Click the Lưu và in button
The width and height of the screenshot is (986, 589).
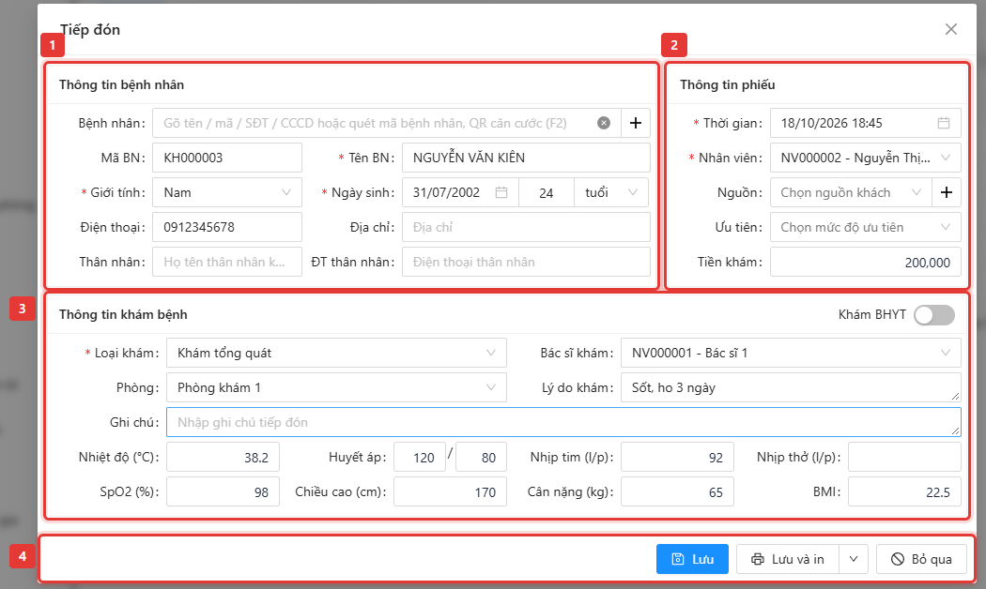[x=788, y=559]
